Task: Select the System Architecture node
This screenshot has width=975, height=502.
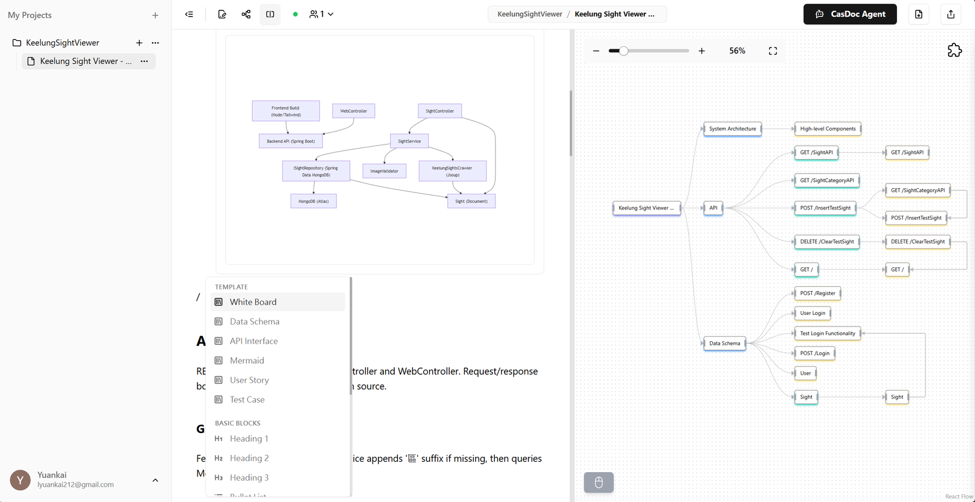Action: [732, 129]
